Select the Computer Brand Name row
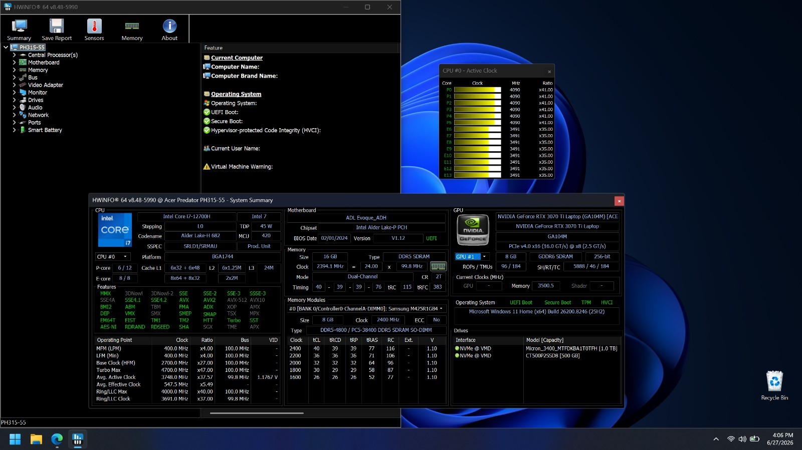This screenshot has width=802, height=450. pyautogui.click(x=244, y=76)
